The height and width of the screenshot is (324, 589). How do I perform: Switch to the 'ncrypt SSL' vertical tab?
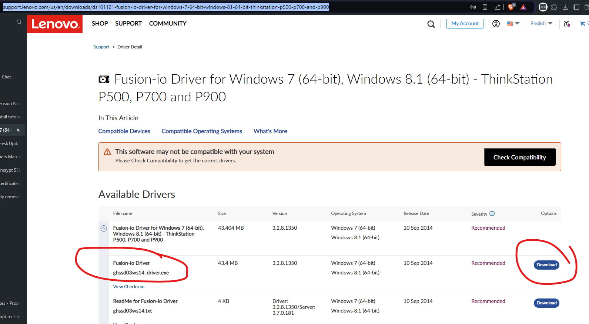coord(13,170)
